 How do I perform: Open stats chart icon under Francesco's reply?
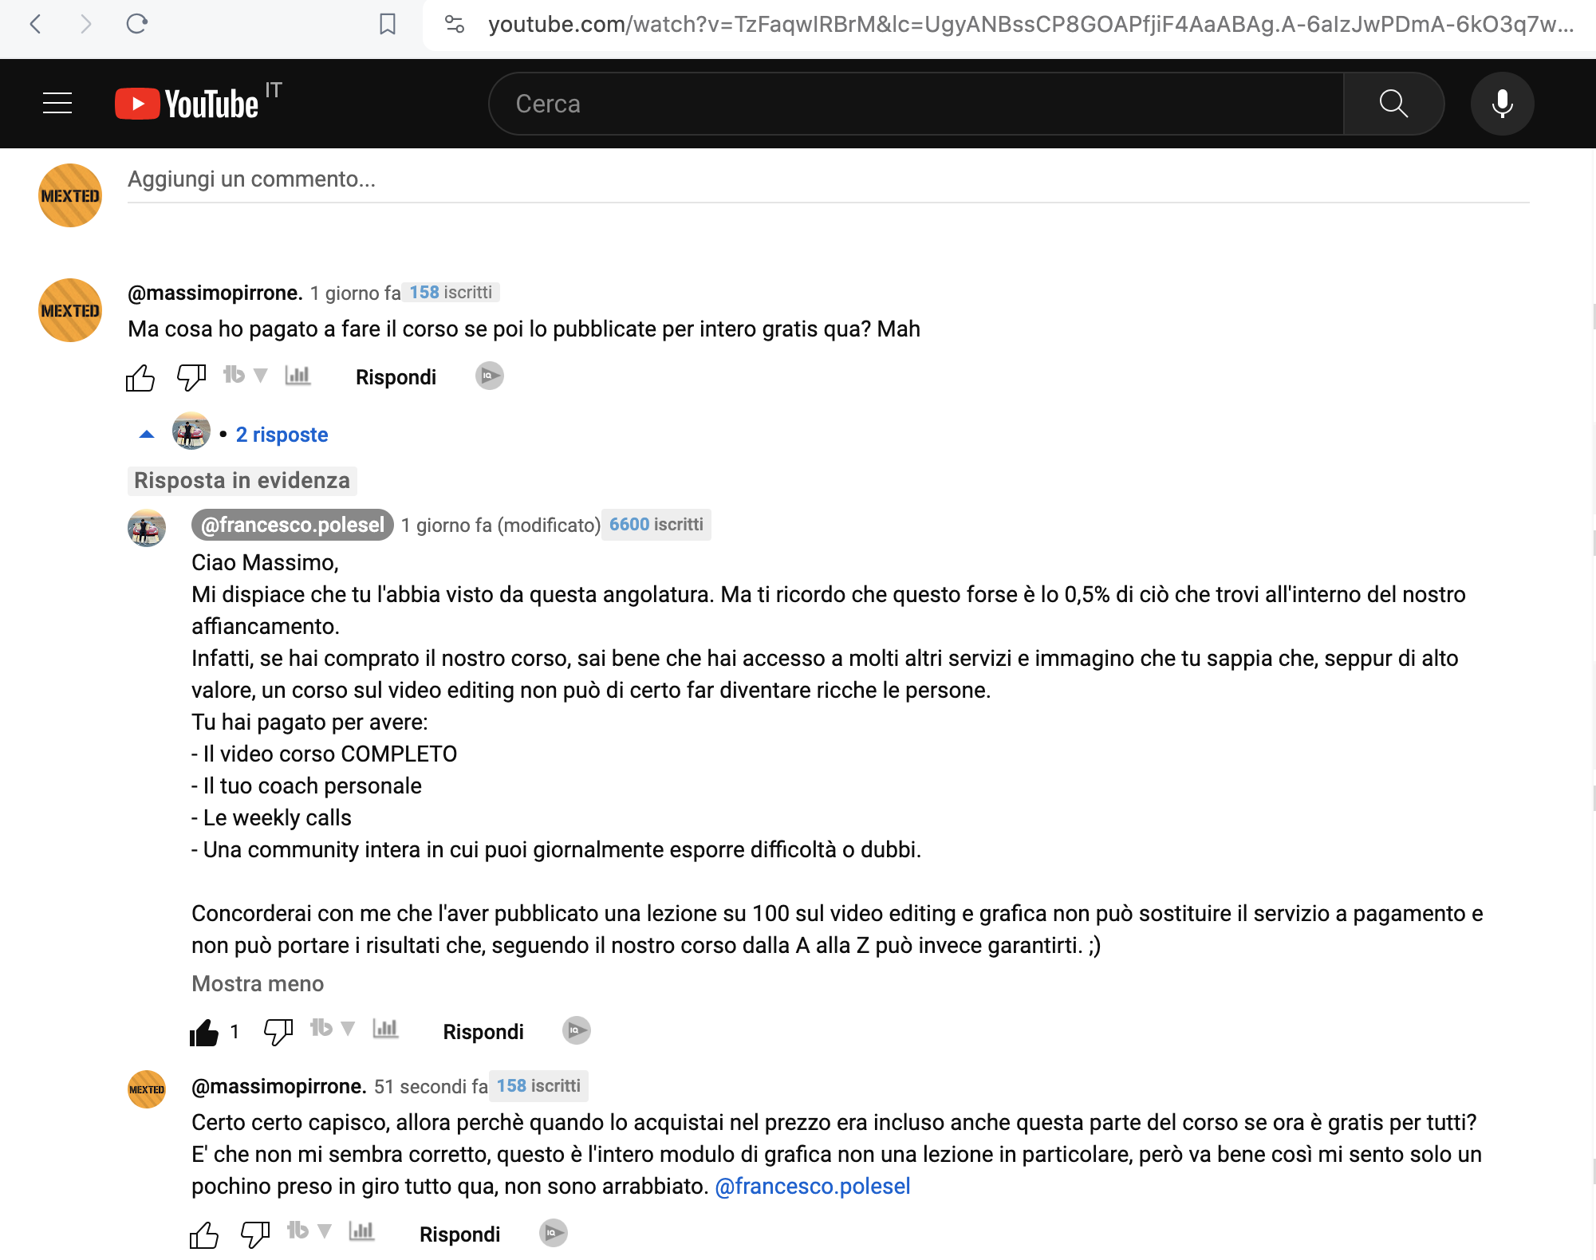(385, 1029)
